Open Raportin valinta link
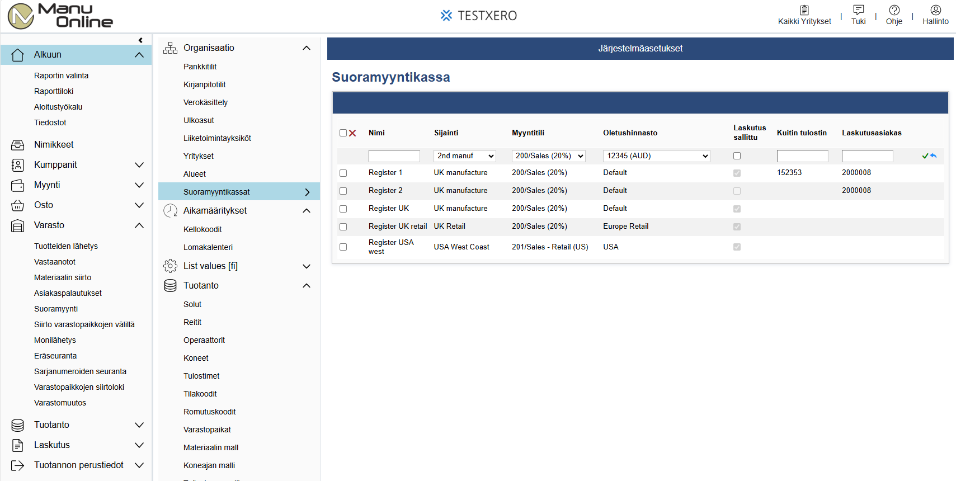This screenshot has width=956, height=481. point(61,76)
